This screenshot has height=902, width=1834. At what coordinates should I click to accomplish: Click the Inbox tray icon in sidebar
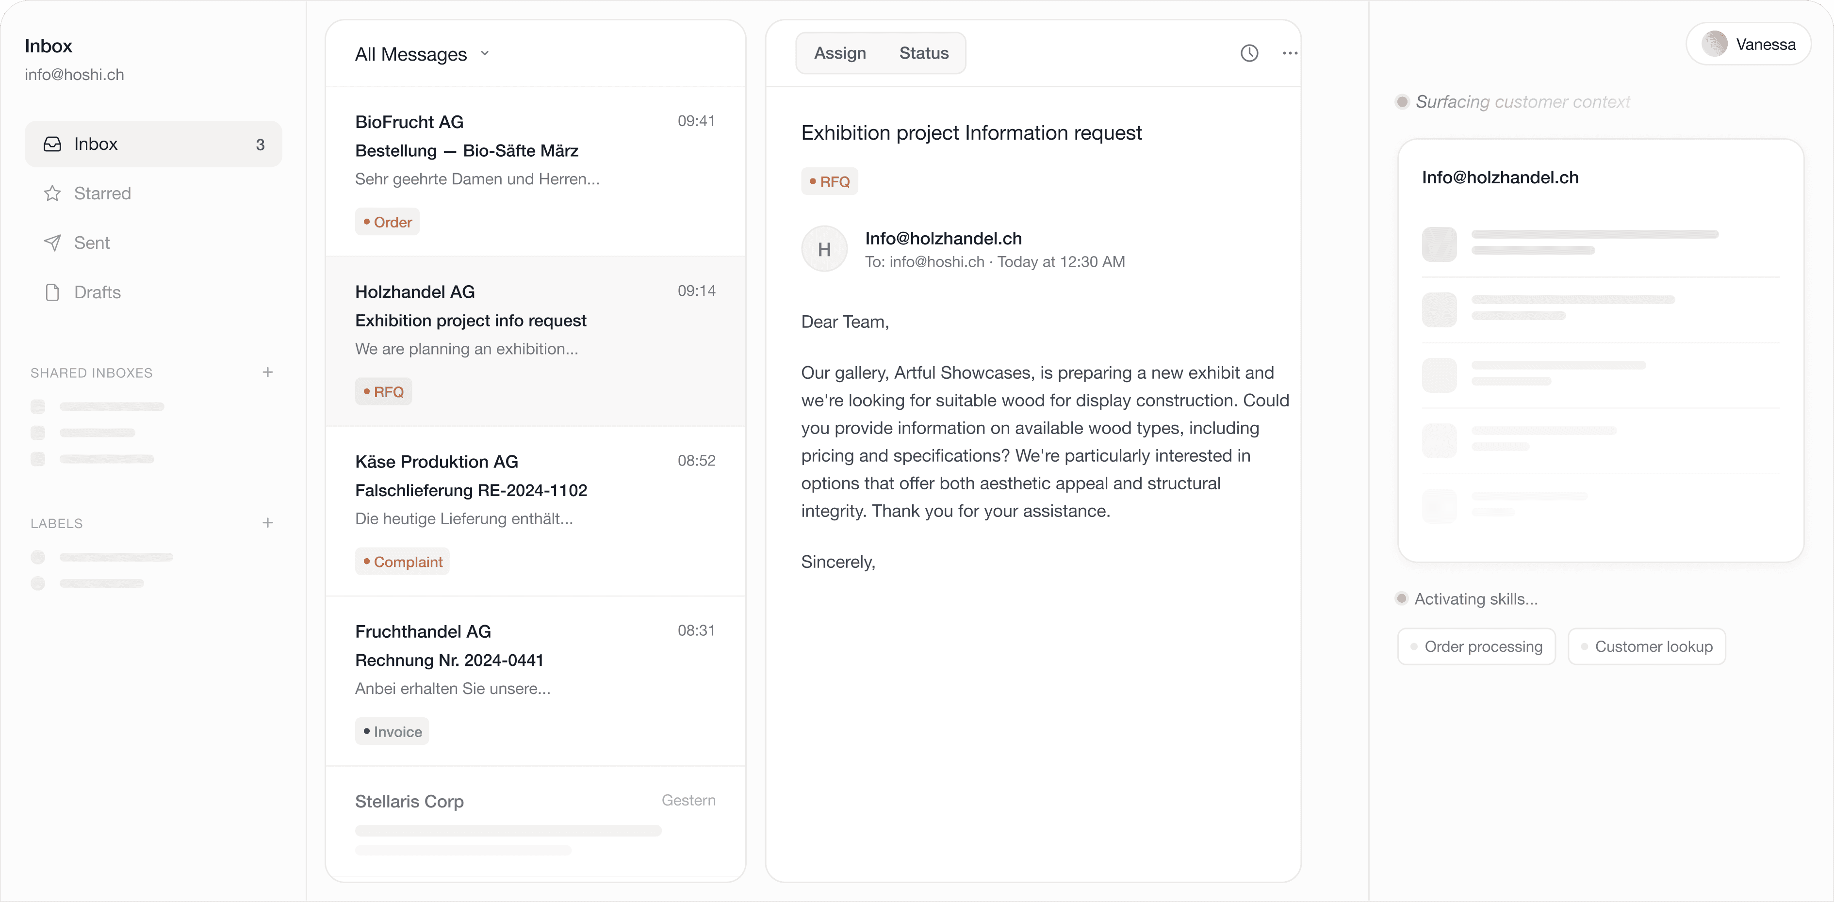tap(53, 145)
